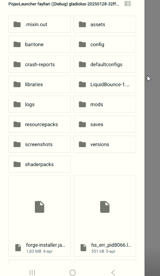Viewport: 160px width, 276px height.
Task: Open the crash-reports folder
Action: (40, 64)
